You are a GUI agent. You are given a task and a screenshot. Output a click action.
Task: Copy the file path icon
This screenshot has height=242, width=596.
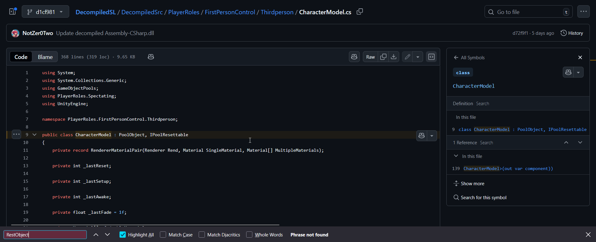point(360,12)
